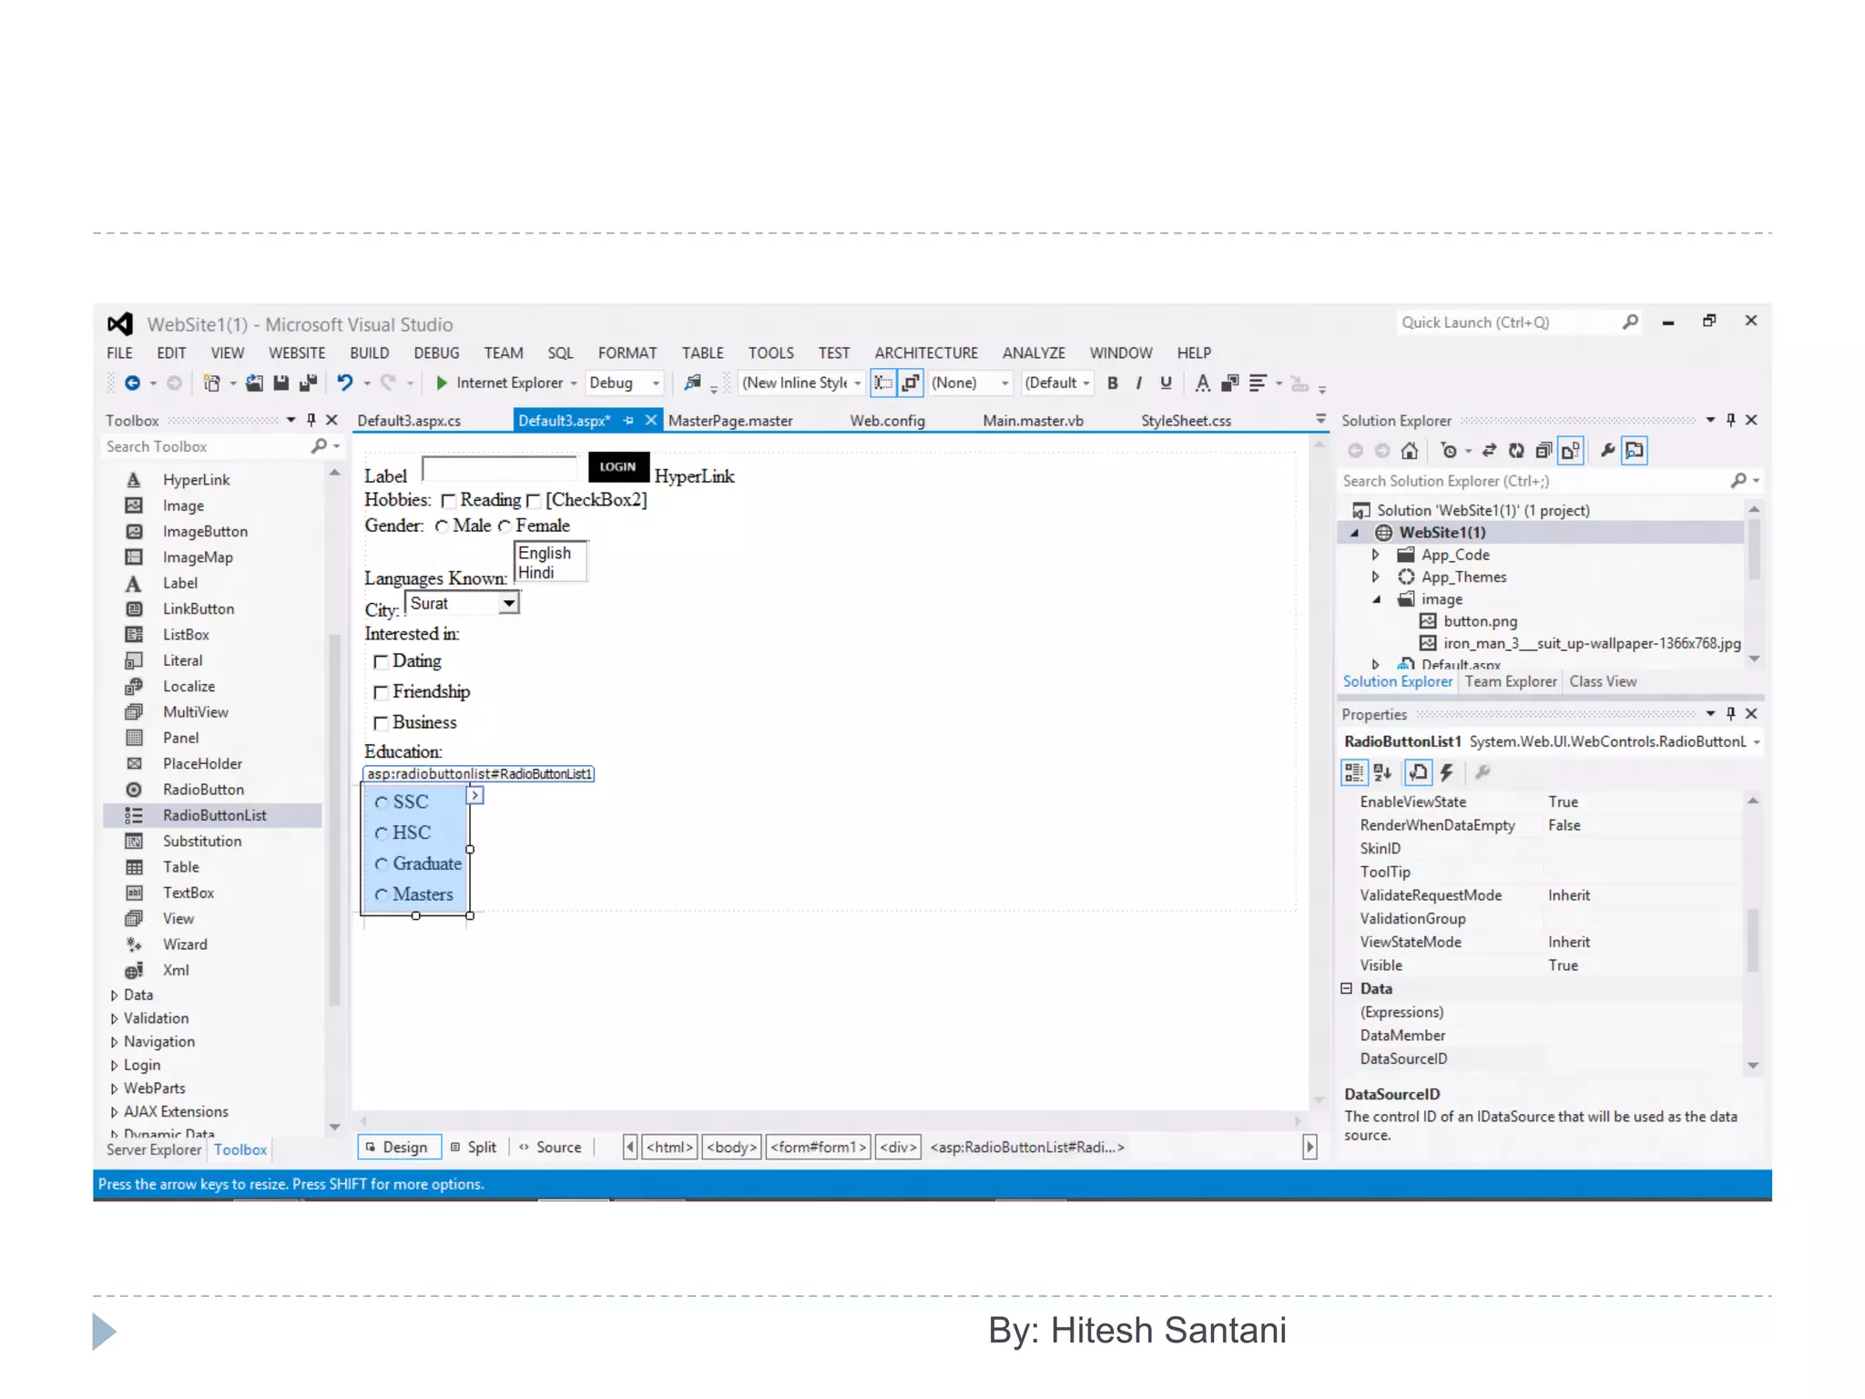Viewport: 1865px width, 1399px height.
Task: Show Events lightning bolt in Properties
Action: pos(1446,773)
